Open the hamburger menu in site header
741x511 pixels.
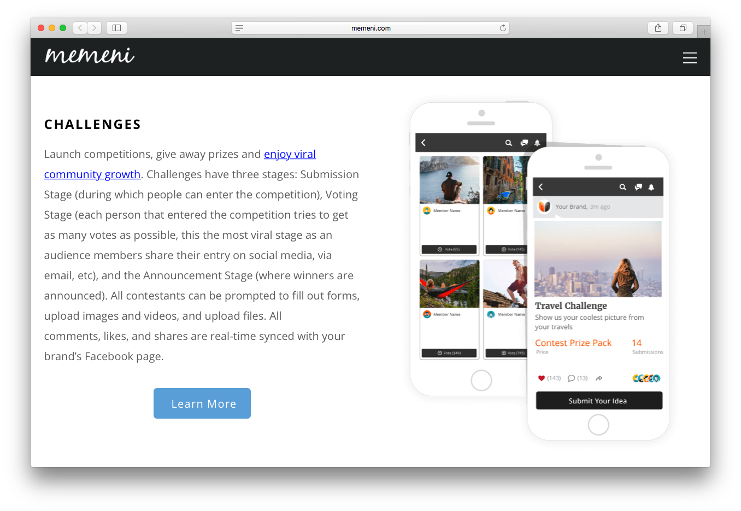[x=690, y=58]
